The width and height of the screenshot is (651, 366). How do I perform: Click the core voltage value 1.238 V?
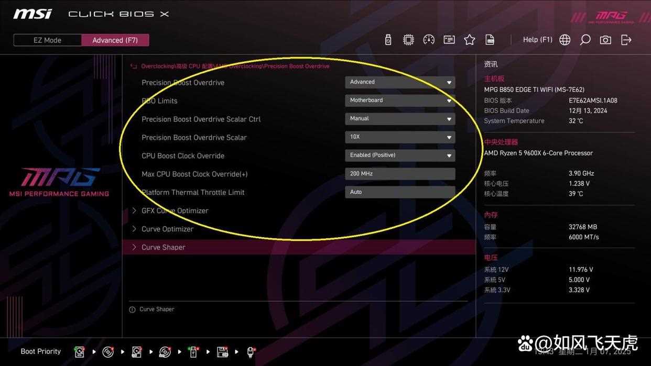579,184
